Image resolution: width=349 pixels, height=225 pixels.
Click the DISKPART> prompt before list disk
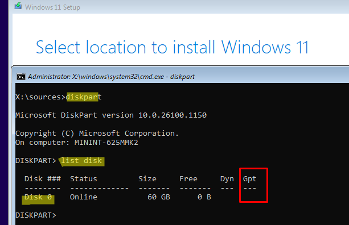36,161
